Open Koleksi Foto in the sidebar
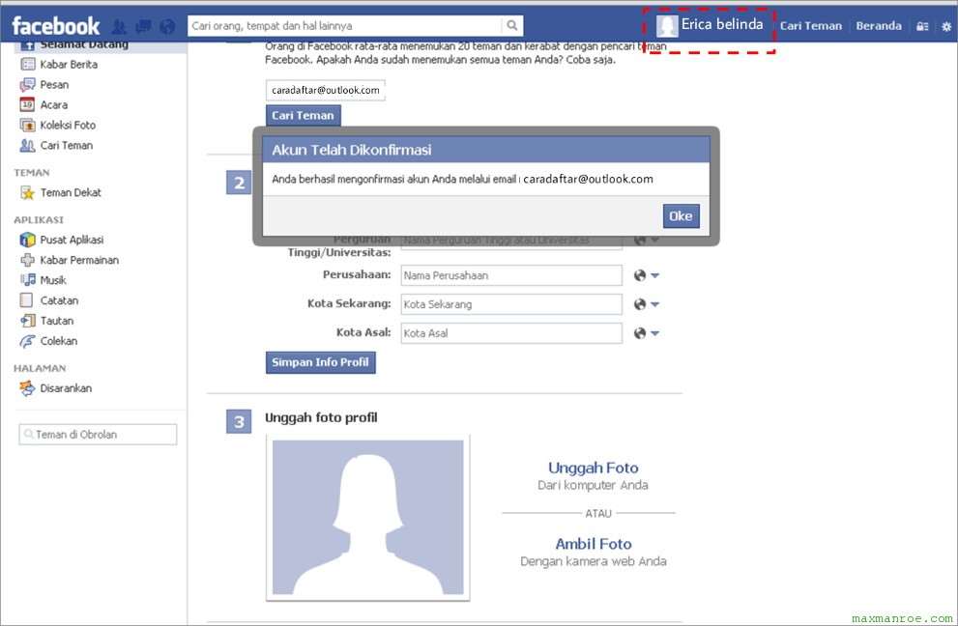 (x=68, y=125)
